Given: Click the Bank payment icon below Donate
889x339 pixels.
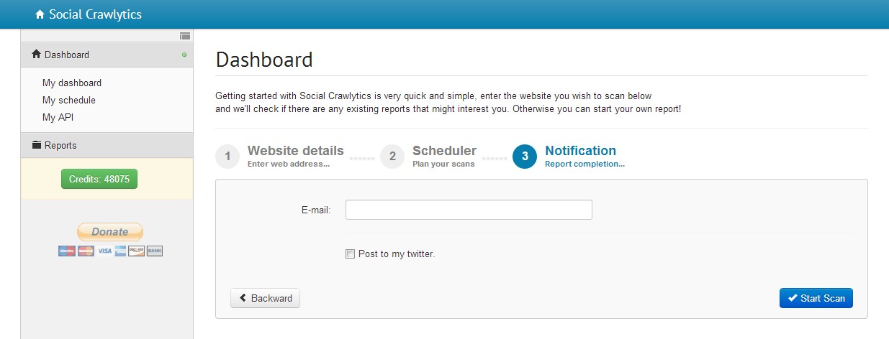Looking at the screenshot, I should point(155,251).
